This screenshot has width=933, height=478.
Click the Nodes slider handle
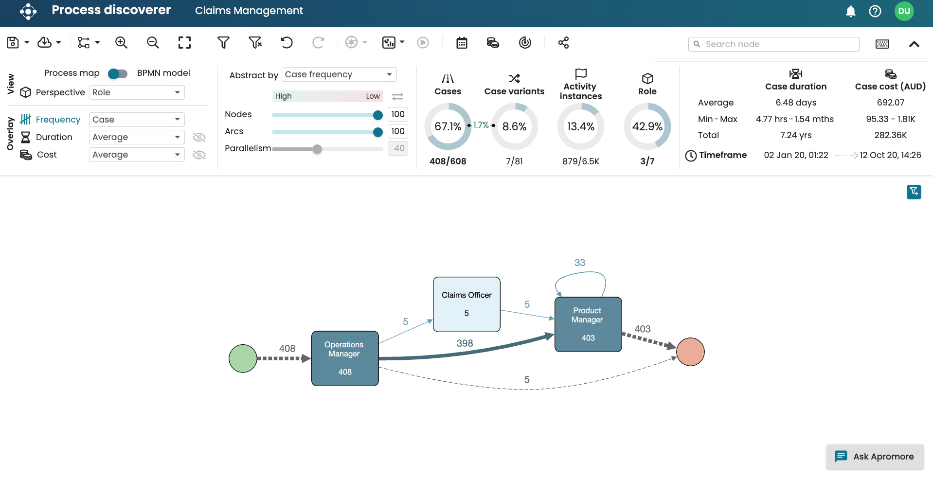click(x=377, y=115)
